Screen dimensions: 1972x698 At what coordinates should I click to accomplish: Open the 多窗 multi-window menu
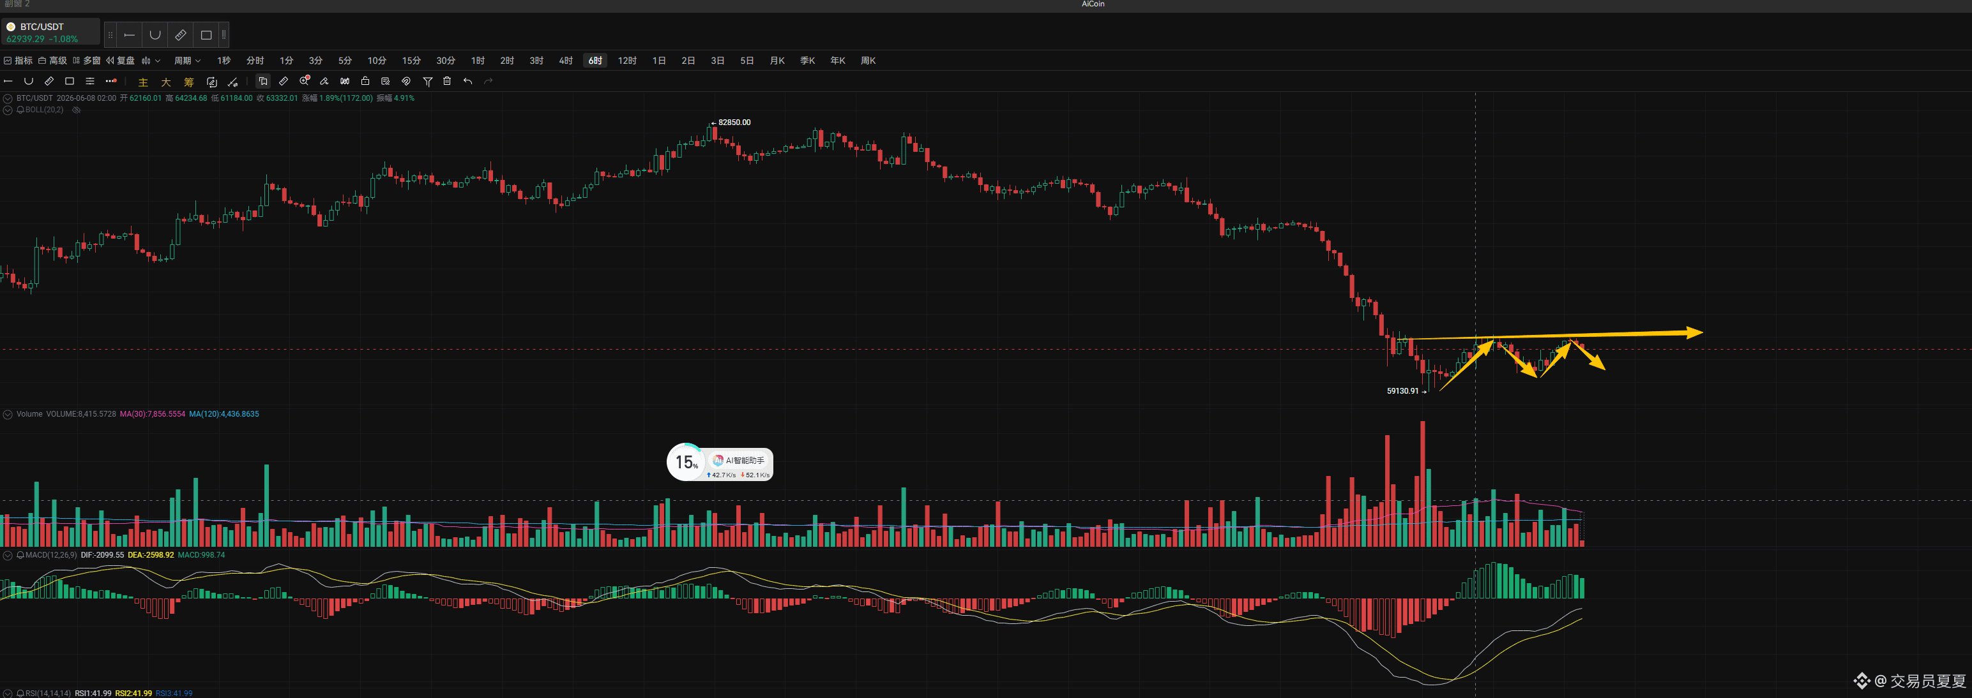(x=86, y=61)
